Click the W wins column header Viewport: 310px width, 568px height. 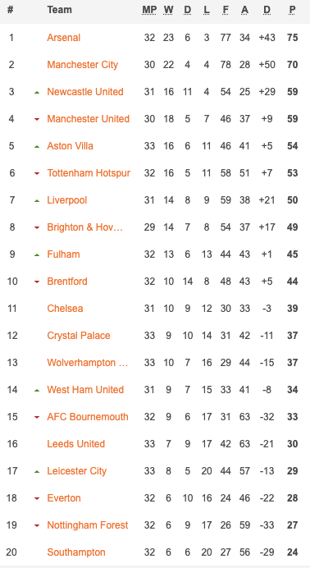(x=168, y=10)
